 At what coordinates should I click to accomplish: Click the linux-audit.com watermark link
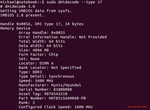(x=137, y=107)
